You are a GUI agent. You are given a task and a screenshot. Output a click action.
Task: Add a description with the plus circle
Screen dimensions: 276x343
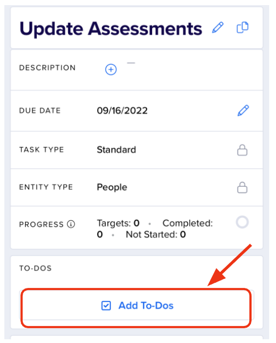(x=111, y=69)
